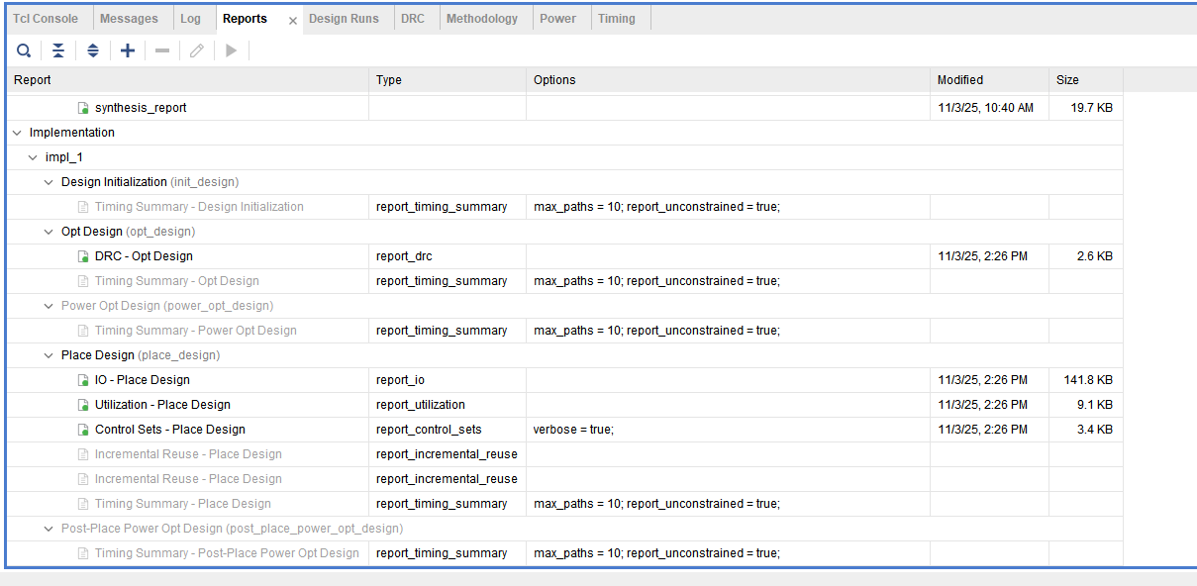
Task: Sort by the Modified column header
Action: 989,80
